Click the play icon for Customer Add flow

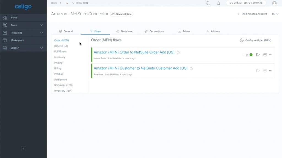[258, 70]
